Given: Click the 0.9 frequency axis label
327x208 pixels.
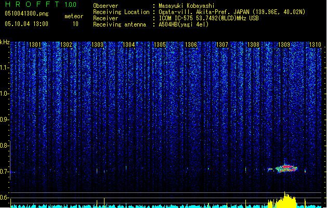Looking at the screenshot, I should pyautogui.click(x=4, y=120).
